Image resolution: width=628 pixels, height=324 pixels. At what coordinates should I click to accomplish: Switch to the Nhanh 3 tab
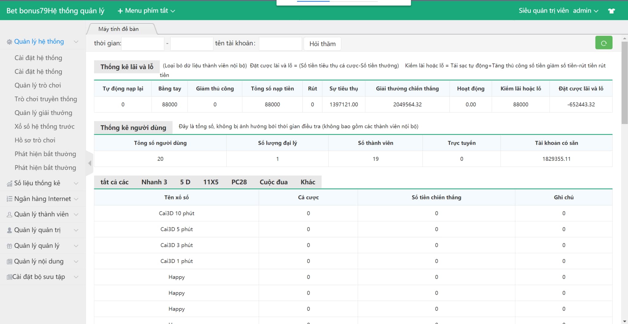pyautogui.click(x=154, y=182)
